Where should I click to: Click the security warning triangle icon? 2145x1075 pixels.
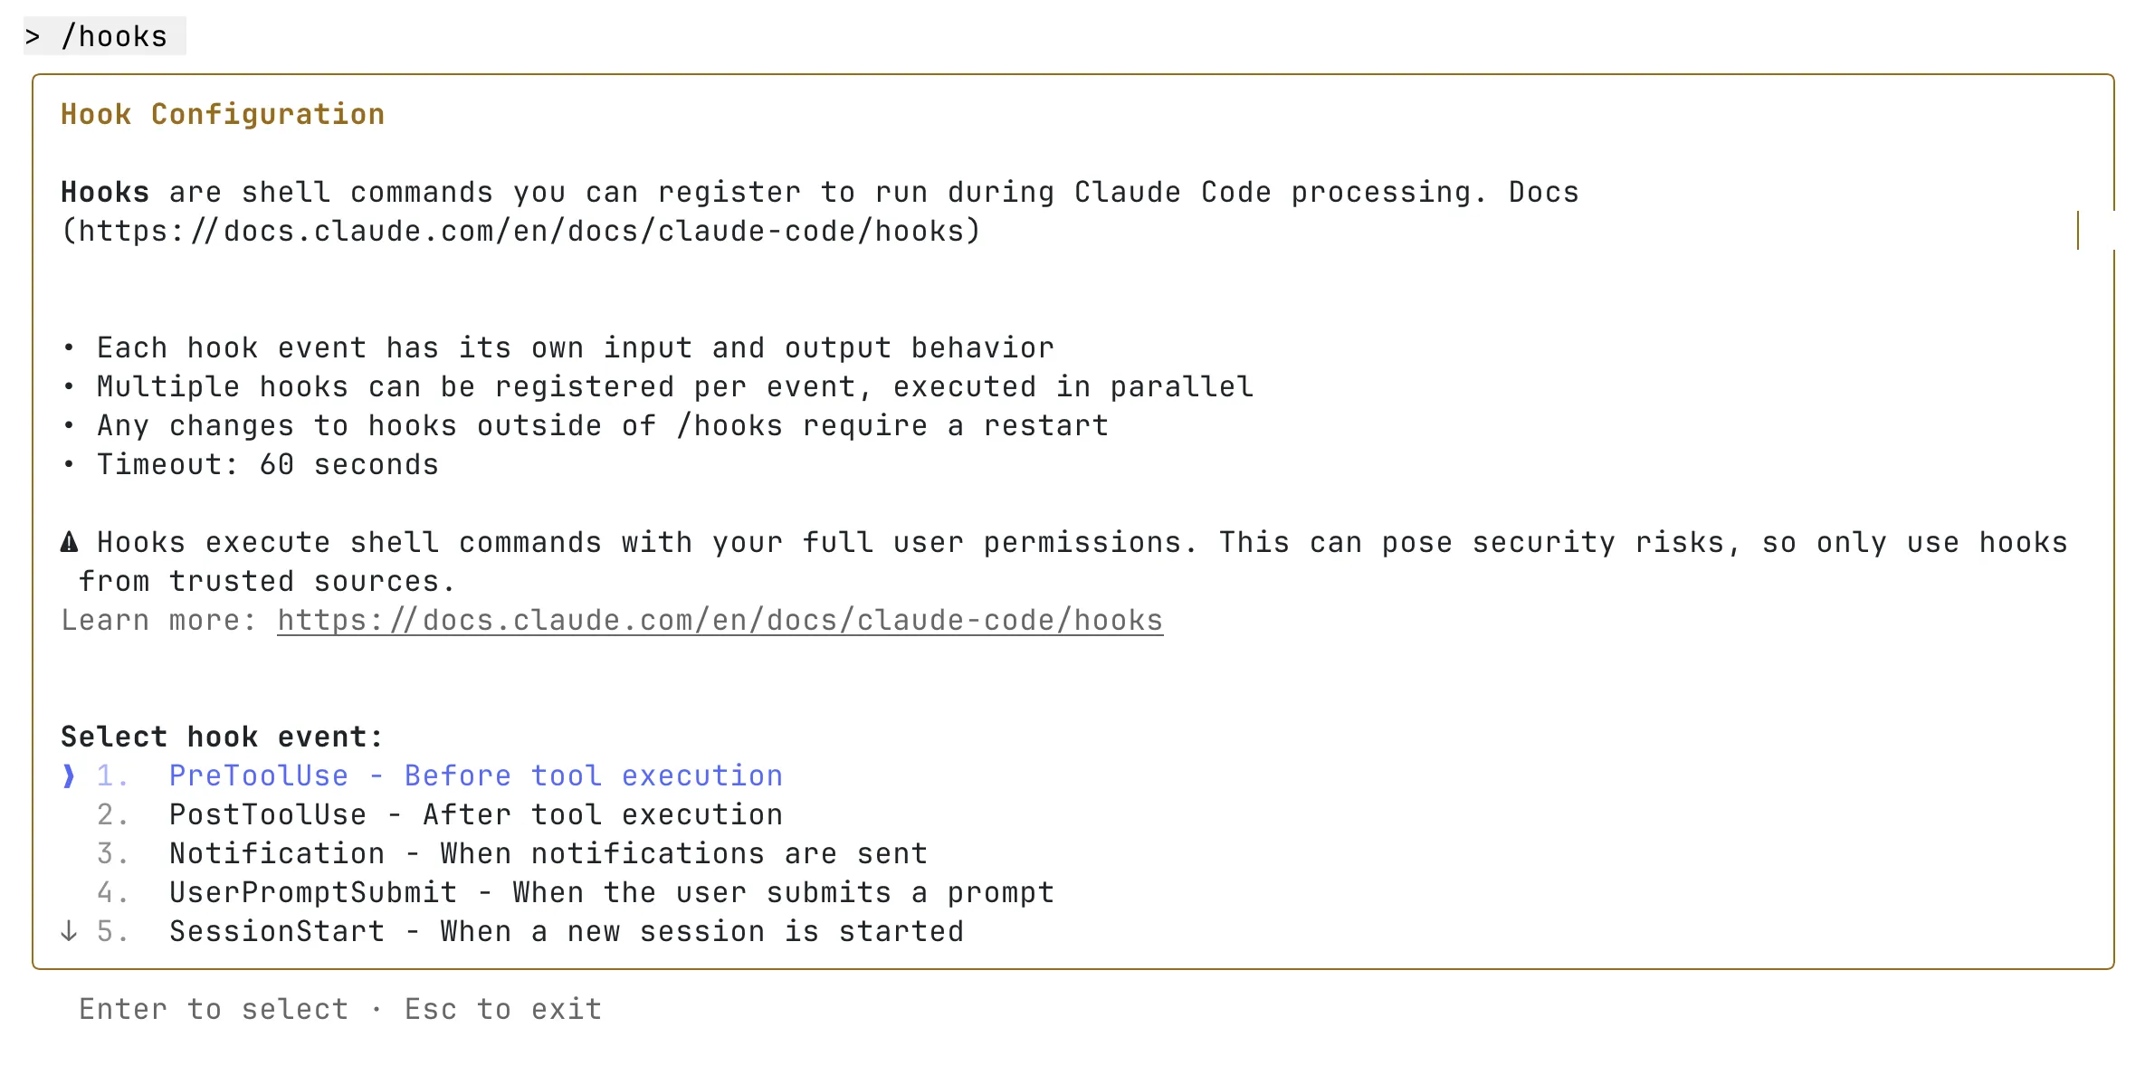(69, 543)
